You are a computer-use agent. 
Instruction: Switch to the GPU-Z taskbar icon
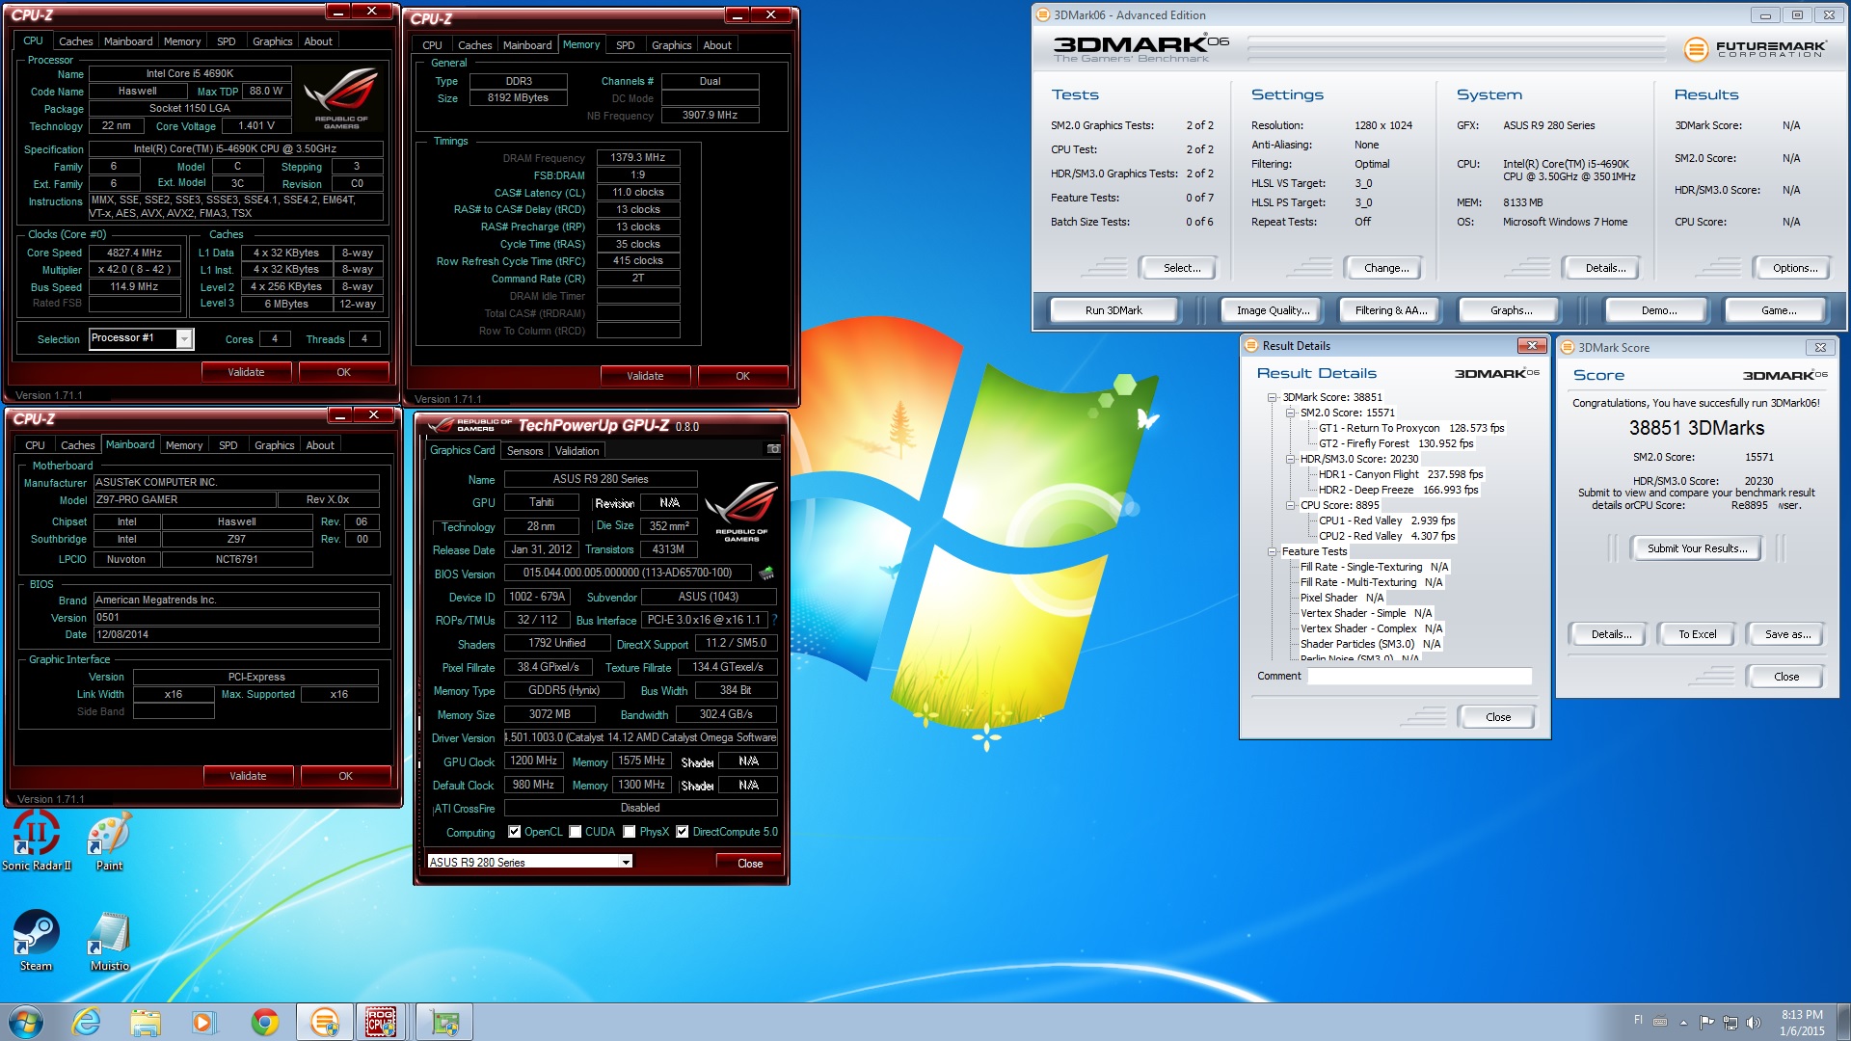(444, 1022)
